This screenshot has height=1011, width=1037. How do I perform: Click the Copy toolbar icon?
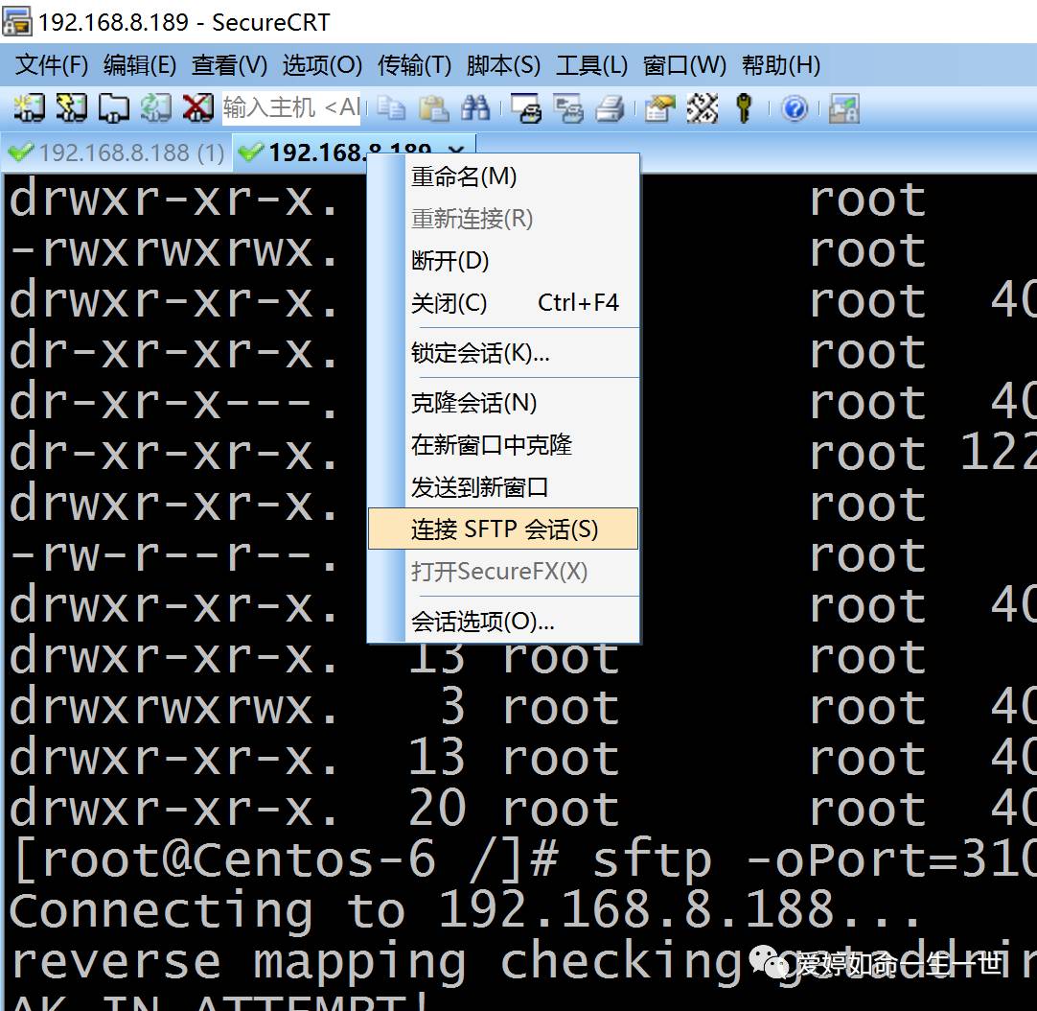392,108
